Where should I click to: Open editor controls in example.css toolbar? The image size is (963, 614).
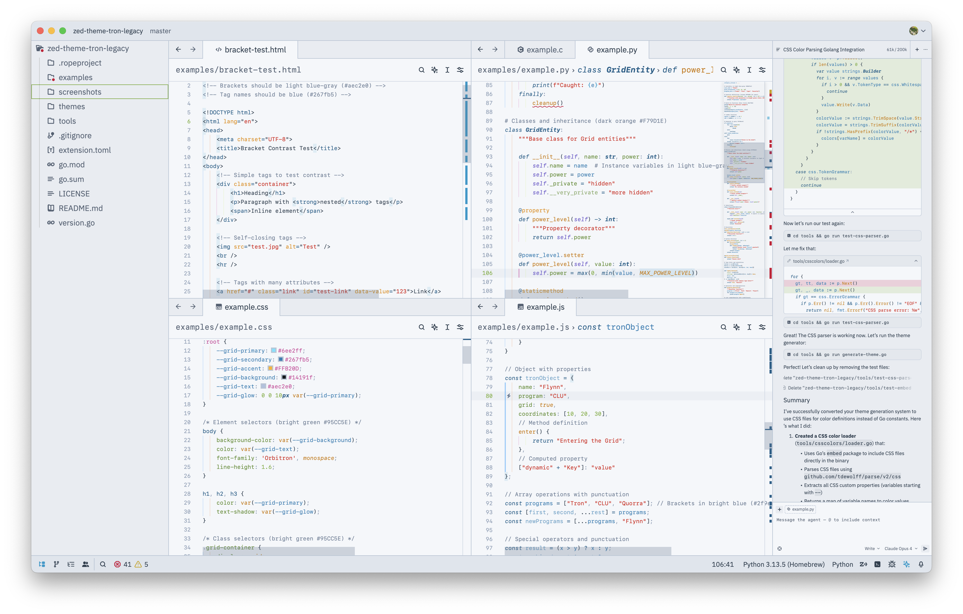pyautogui.click(x=460, y=327)
